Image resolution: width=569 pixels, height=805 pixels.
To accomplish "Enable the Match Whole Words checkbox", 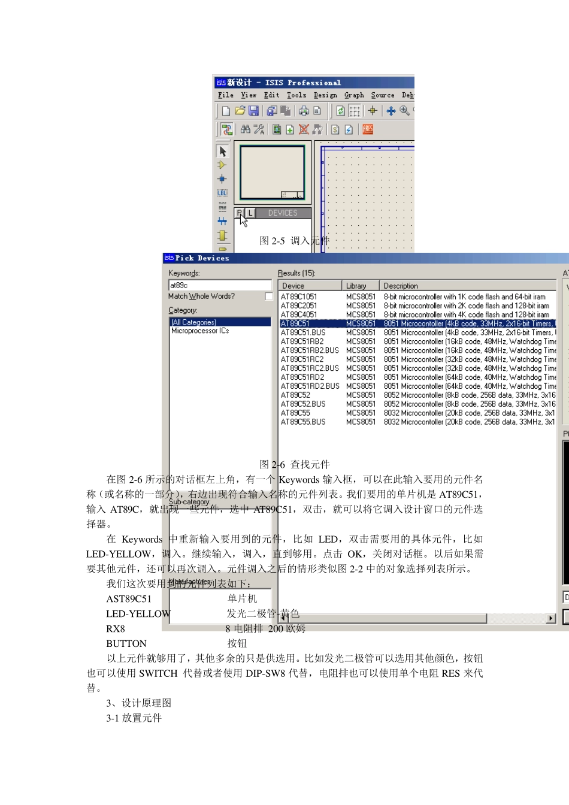I will [x=269, y=296].
